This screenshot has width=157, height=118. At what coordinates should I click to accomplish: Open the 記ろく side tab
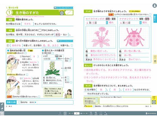155,18
